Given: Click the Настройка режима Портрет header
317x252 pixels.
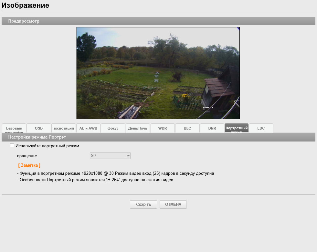Looking at the screenshot, I should click(158, 137).
